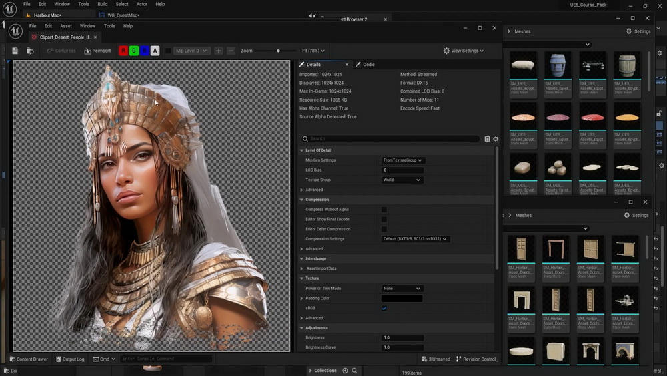
Task: Open the Fit (78%) zoom dropdown
Action: (x=313, y=51)
